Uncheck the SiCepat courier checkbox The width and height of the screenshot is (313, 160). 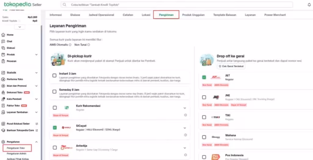(x=54, y=128)
